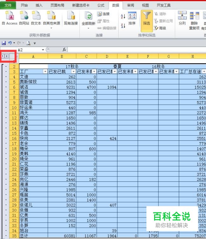Viewport: 206px width, 239px height.
Task: Open filter dropdown in column C
Action: coord(94,71)
